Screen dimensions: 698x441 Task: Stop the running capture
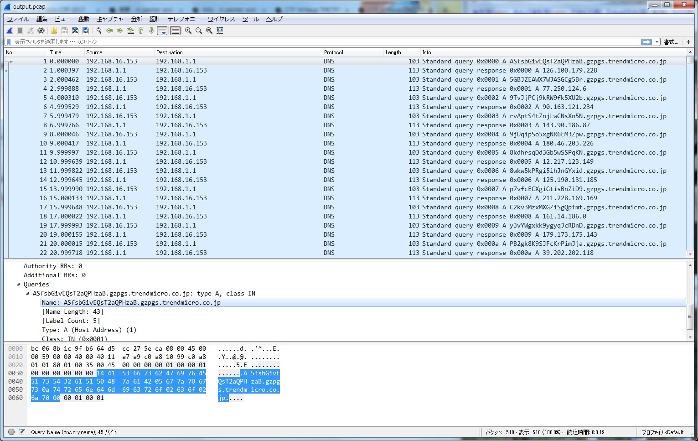20,31
